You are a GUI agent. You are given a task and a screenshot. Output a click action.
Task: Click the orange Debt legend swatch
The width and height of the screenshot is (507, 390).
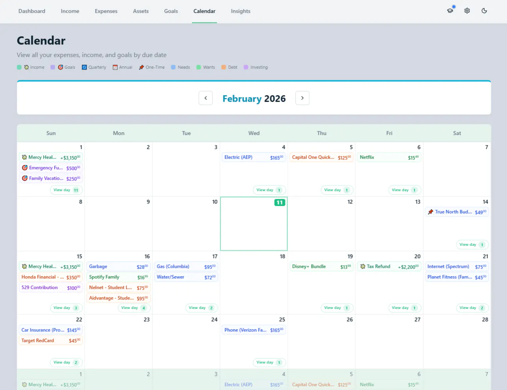point(223,67)
